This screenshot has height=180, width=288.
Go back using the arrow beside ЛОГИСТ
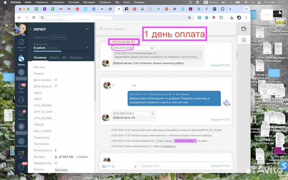[x=31, y=29]
